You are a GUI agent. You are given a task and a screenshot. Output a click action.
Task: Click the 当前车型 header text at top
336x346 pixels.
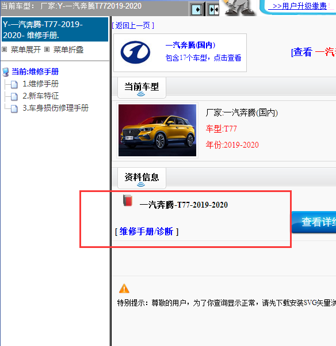click(x=71, y=6)
